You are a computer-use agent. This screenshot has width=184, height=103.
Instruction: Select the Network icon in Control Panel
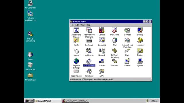pos(102,51)
